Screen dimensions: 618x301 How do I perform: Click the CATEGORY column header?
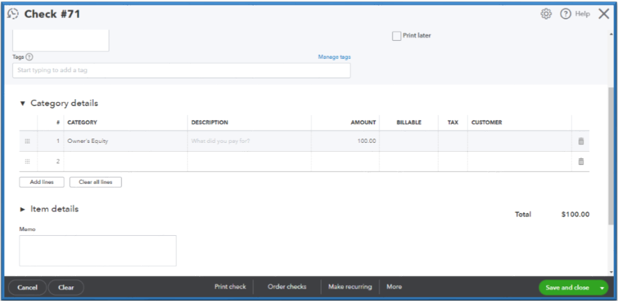(x=83, y=123)
